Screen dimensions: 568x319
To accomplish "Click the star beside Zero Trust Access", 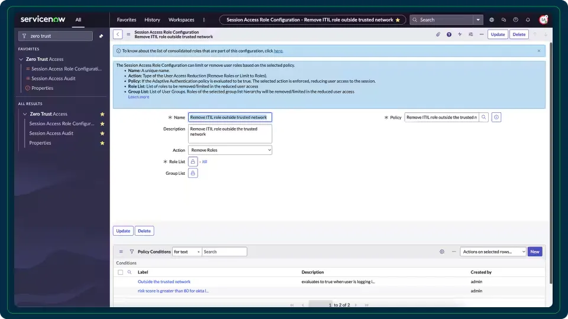I will coord(102,114).
